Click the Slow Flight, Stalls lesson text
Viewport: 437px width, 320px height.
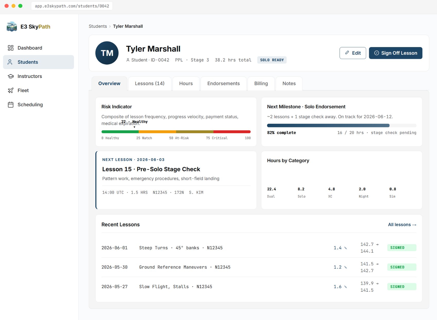[x=176, y=287]
